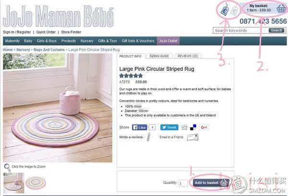Screen dimensions: 288x196
Task: Share via the Delicious bookmark icon
Action: 193,127
